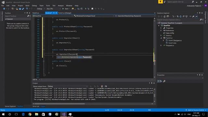Open the UnprotectSheet member dropdown
The height and width of the screenshot is (117, 208).
[135, 16]
